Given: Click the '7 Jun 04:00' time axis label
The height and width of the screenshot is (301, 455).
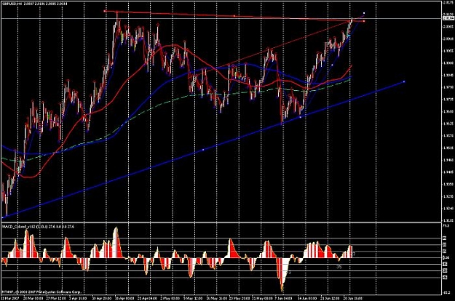Looking at the screenshot, I should (x=283, y=298).
